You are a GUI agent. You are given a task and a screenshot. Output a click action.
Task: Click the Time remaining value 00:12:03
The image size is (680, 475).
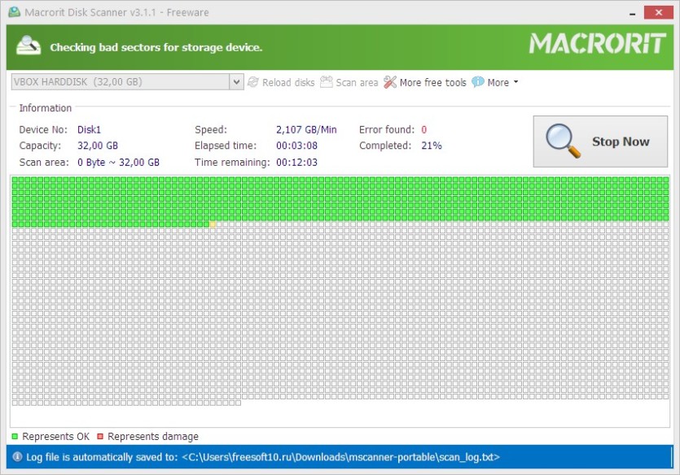(x=296, y=163)
